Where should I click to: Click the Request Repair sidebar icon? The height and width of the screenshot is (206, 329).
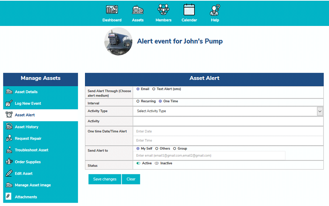[x=9, y=138]
